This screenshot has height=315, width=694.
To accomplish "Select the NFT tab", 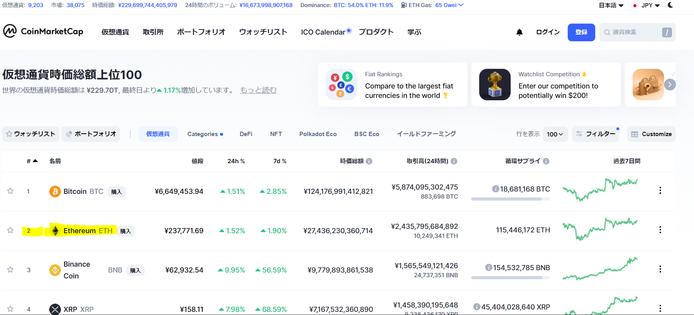I will tap(276, 134).
